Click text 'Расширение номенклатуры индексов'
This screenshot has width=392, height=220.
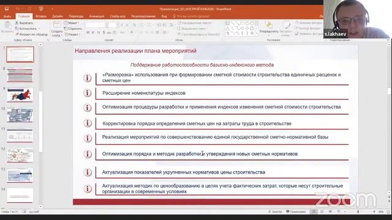(144, 93)
